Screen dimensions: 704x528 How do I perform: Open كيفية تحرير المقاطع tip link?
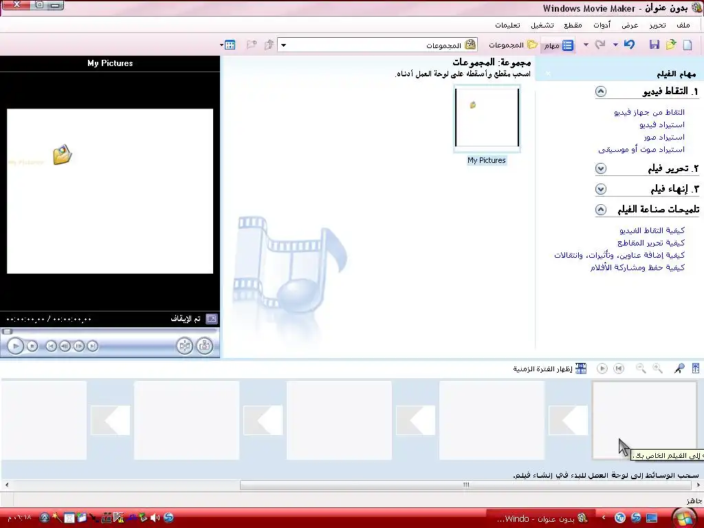tap(651, 243)
